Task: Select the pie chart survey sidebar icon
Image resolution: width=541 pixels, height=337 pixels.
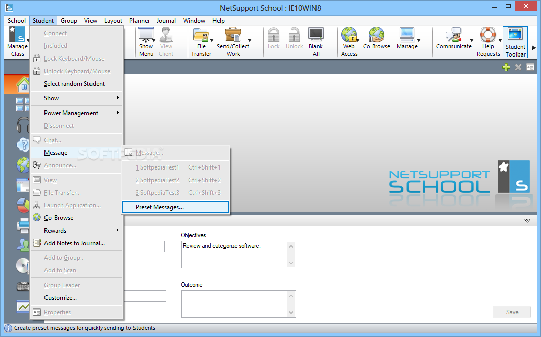Action: coord(23,205)
